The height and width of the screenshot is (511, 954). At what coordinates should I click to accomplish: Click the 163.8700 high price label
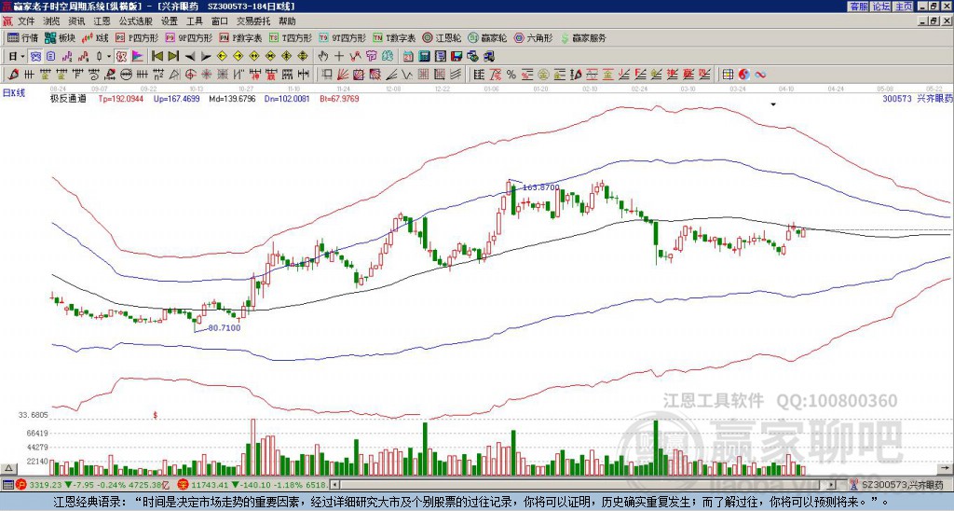541,187
